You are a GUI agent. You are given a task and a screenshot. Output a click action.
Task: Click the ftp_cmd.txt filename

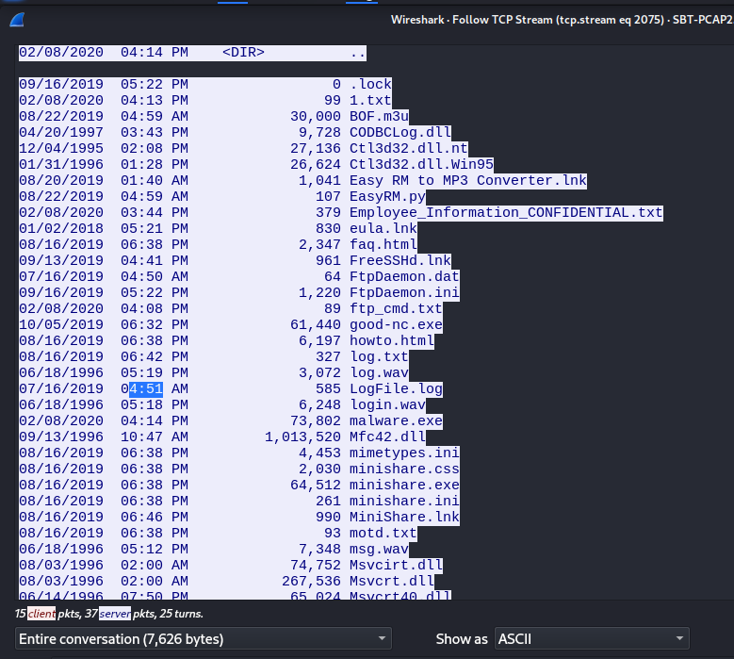(396, 308)
